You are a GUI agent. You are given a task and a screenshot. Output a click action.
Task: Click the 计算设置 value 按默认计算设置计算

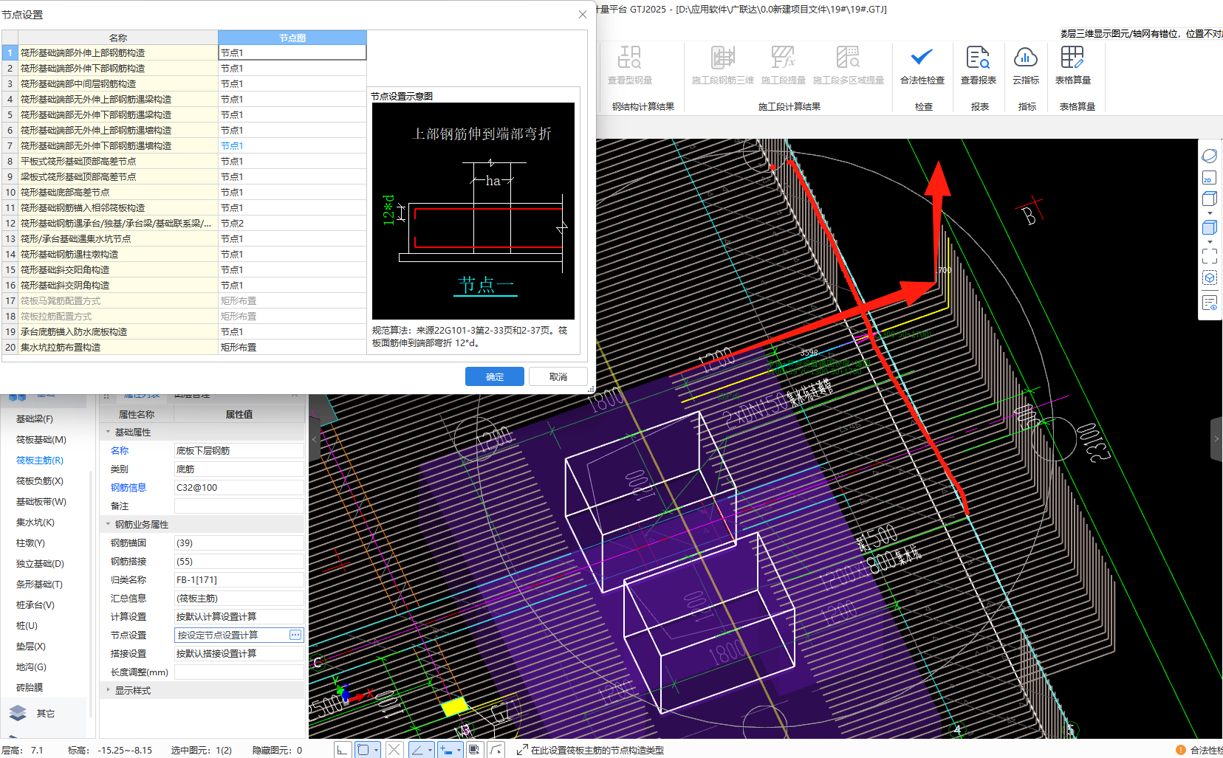(239, 616)
